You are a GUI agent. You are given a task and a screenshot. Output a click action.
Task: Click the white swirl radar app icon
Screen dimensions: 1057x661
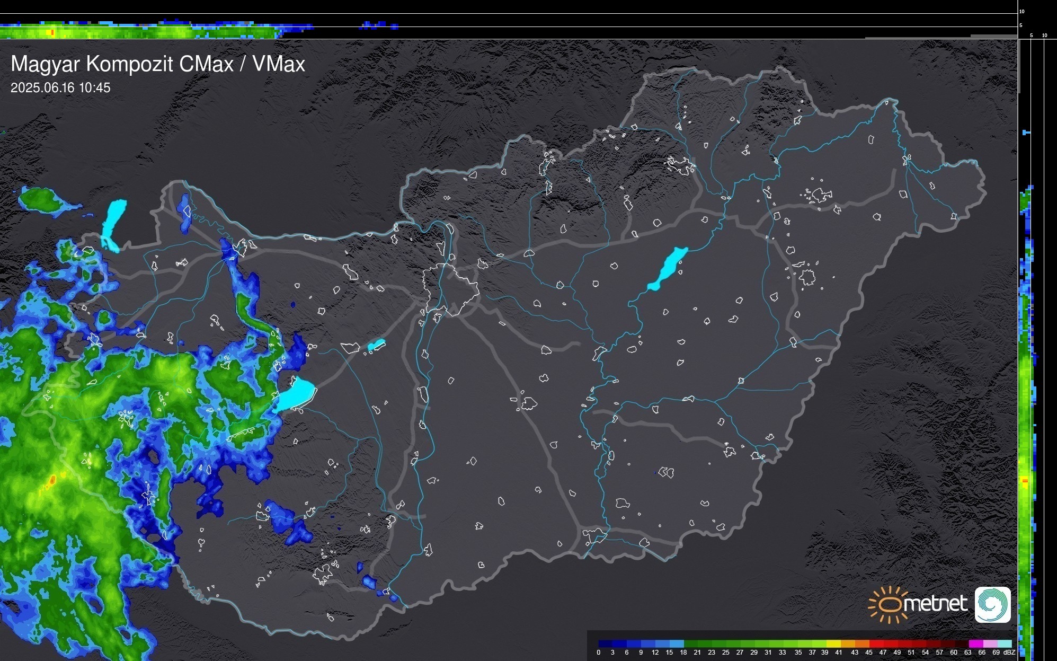(992, 605)
